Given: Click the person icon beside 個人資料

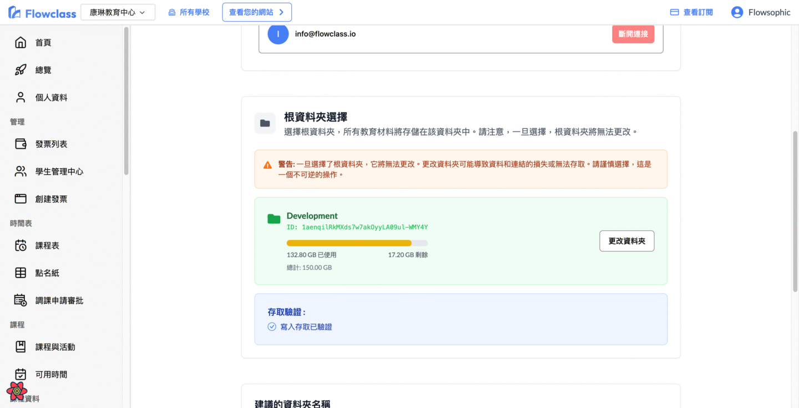Looking at the screenshot, I should tap(21, 98).
